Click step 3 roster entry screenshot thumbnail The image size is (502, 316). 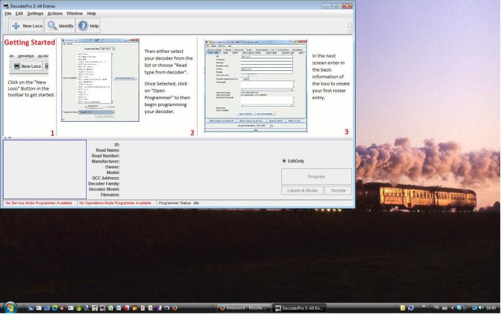tap(256, 86)
